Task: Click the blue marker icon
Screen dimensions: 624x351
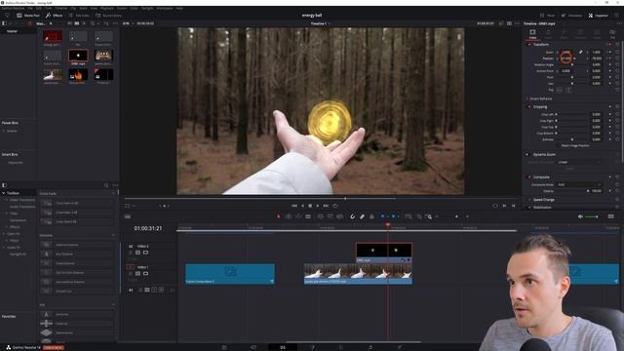Action: pyautogui.click(x=393, y=216)
